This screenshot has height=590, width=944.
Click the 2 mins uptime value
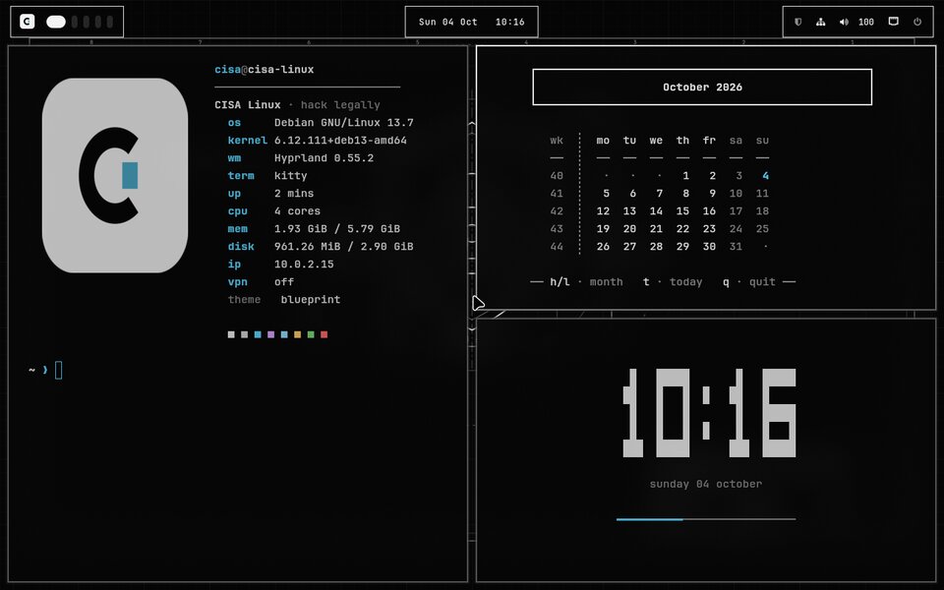click(294, 194)
